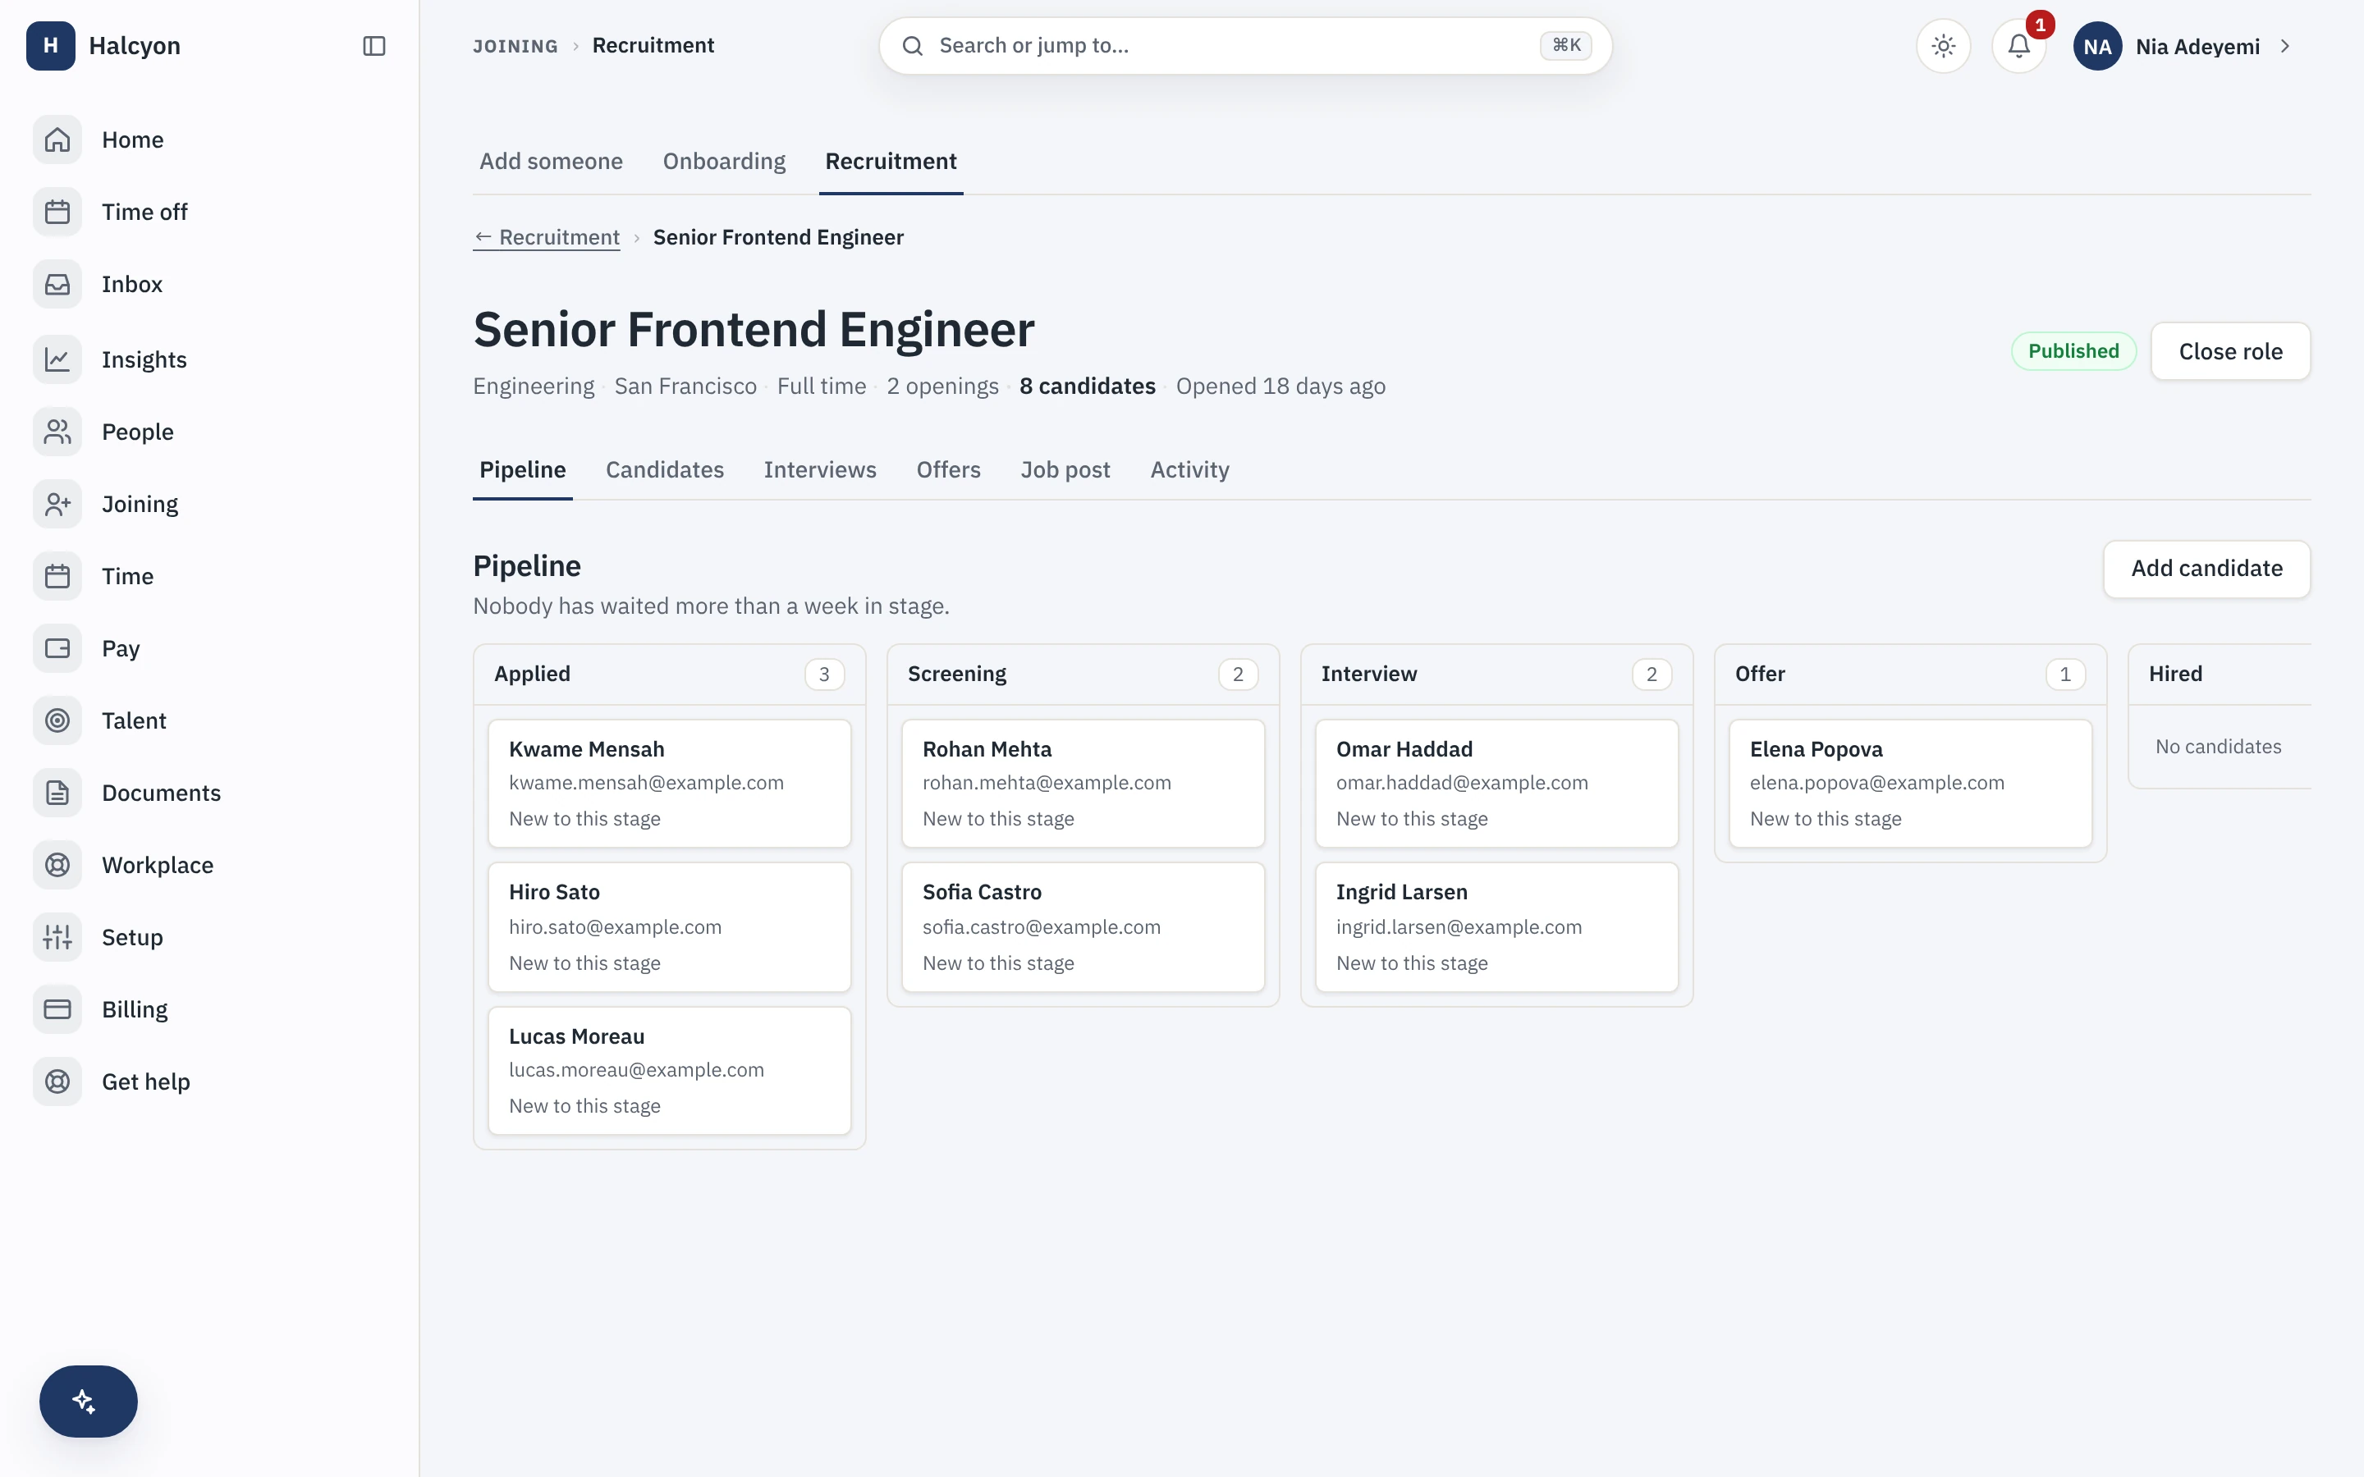Open Sofia Castro's candidate card
The width and height of the screenshot is (2364, 1477).
pos(1083,927)
